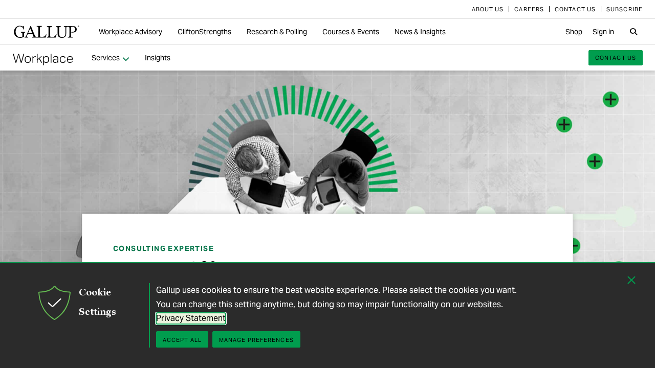Click Manage Preferences button
The width and height of the screenshot is (655, 368).
click(x=256, y=339)
